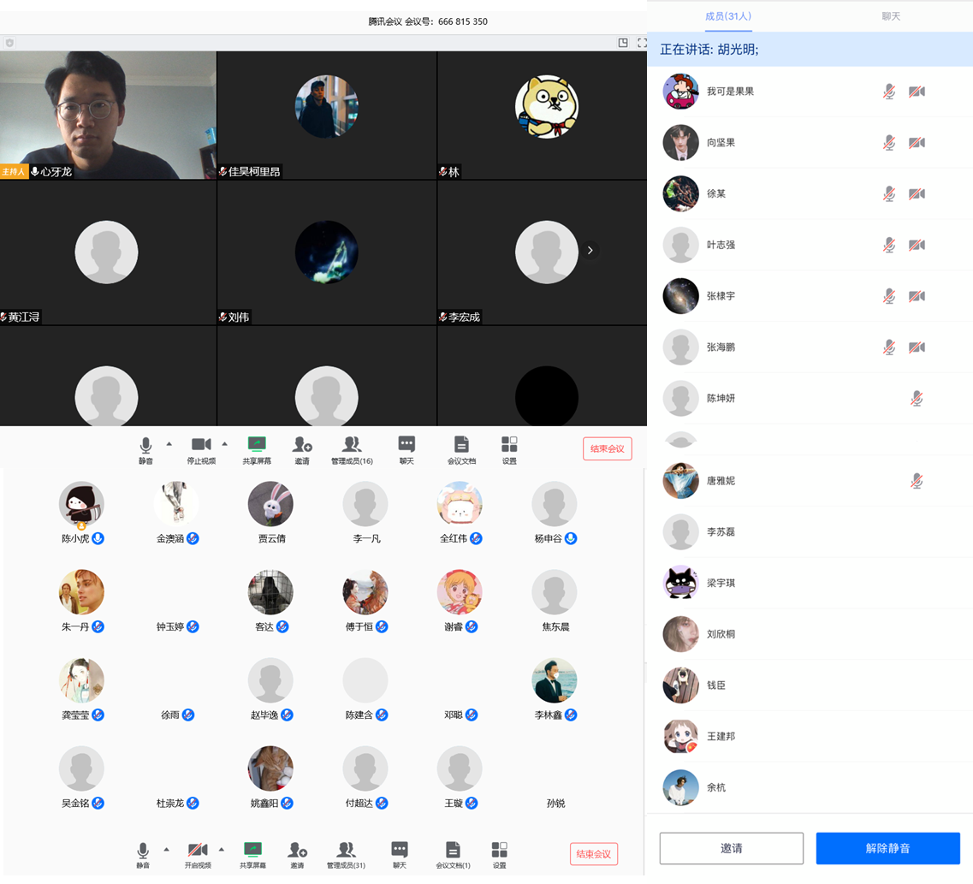Viewport: 973px width, 884px height.
Task: Toggle camera for 向坚果 in member list
Action: tap(917, 143)
